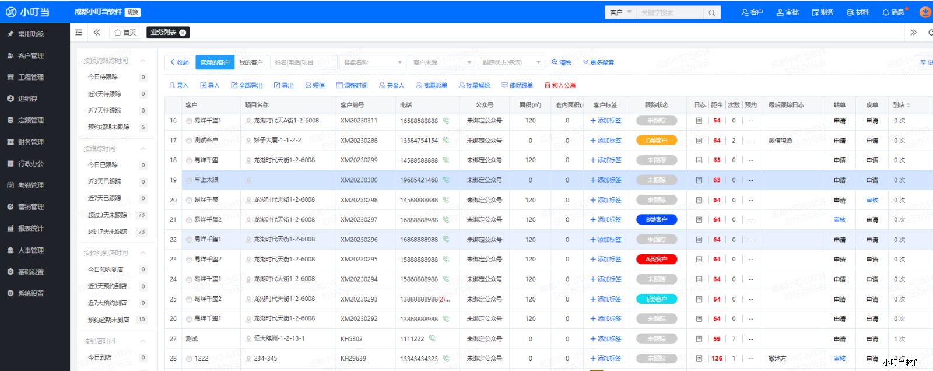Viewport: 933px width, 371px height.
Task: Click the 关键字搜索 input in header
Action: point(669,12)
